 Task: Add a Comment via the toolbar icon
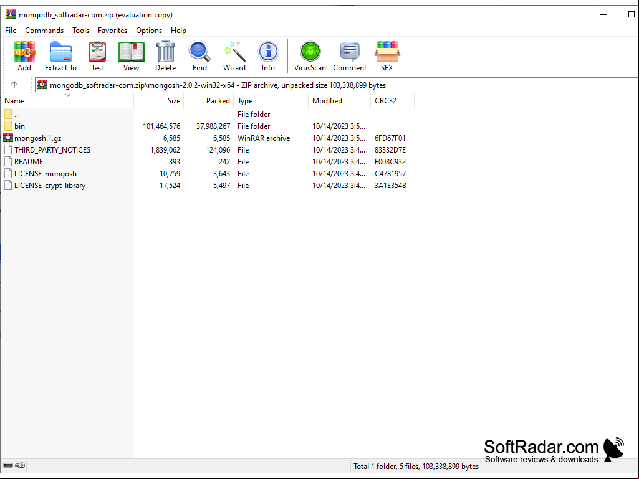coord(350,52)
